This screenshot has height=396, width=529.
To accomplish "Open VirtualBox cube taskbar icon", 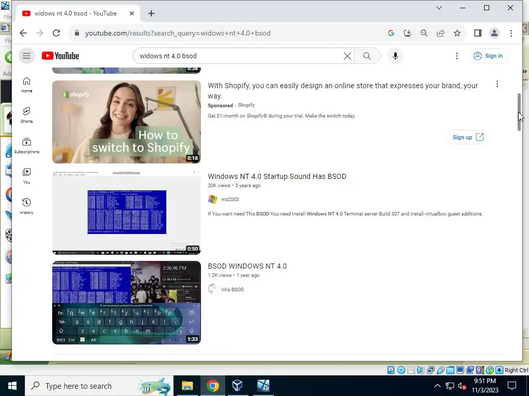I will tap(238, 386).
